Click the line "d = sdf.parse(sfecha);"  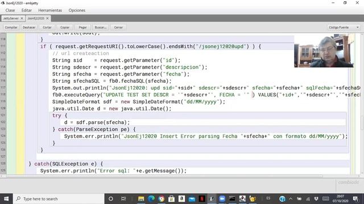pos(97,122)
